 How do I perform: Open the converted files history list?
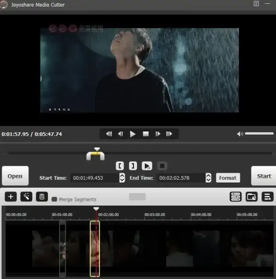coord(268,197)
